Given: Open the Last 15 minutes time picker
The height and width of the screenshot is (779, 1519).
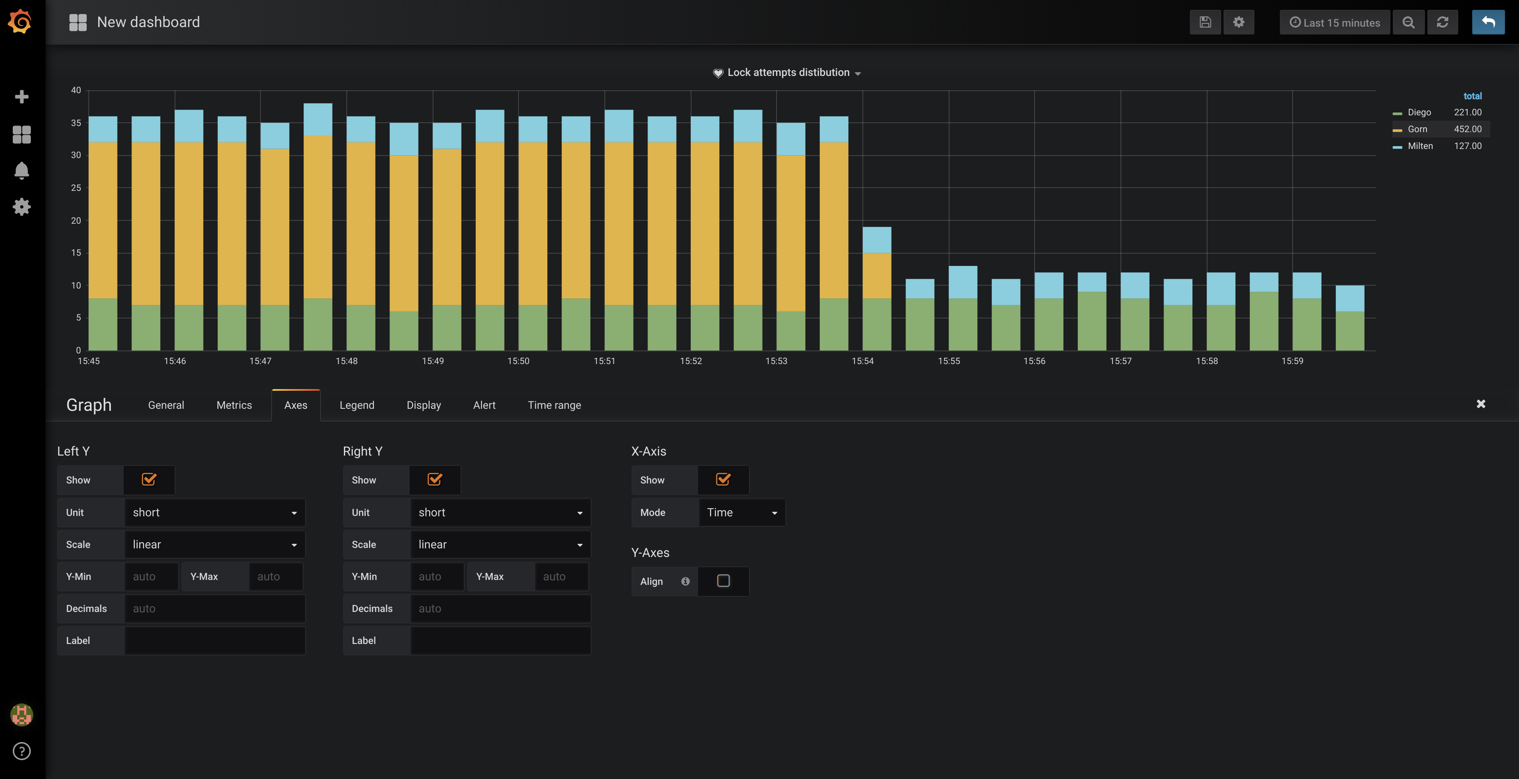Looking at the screenshot, I should click(x=1335, y=23).
